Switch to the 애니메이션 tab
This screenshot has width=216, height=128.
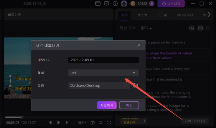coord(185,15)
